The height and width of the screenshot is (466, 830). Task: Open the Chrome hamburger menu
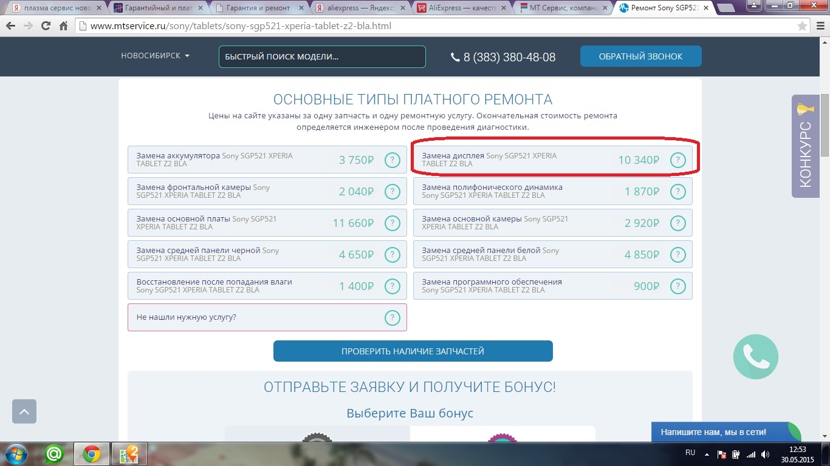(820, 26)
